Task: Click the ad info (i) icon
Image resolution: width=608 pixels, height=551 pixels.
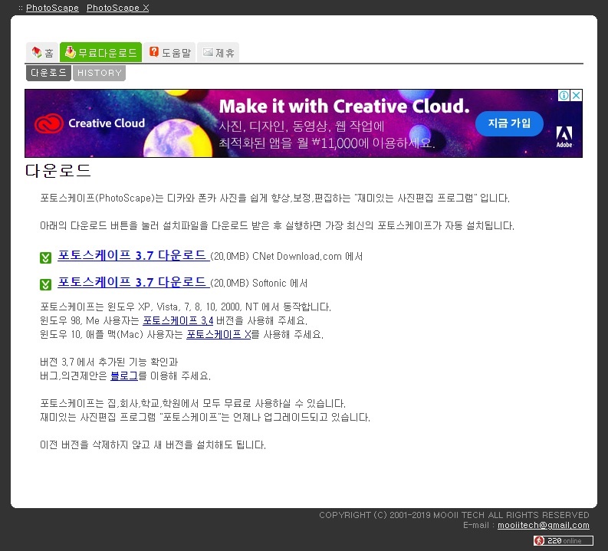Action: (x=564, y=95)
